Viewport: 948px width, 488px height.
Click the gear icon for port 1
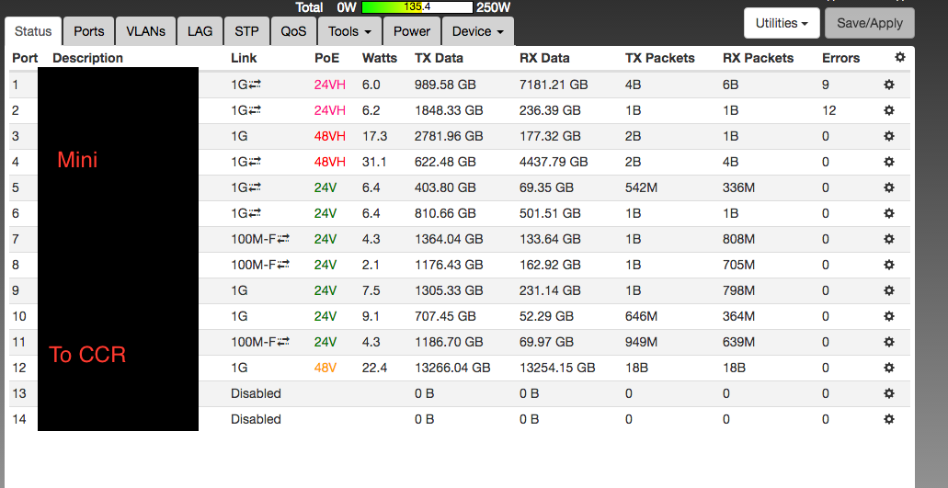[x=889, y=85]
